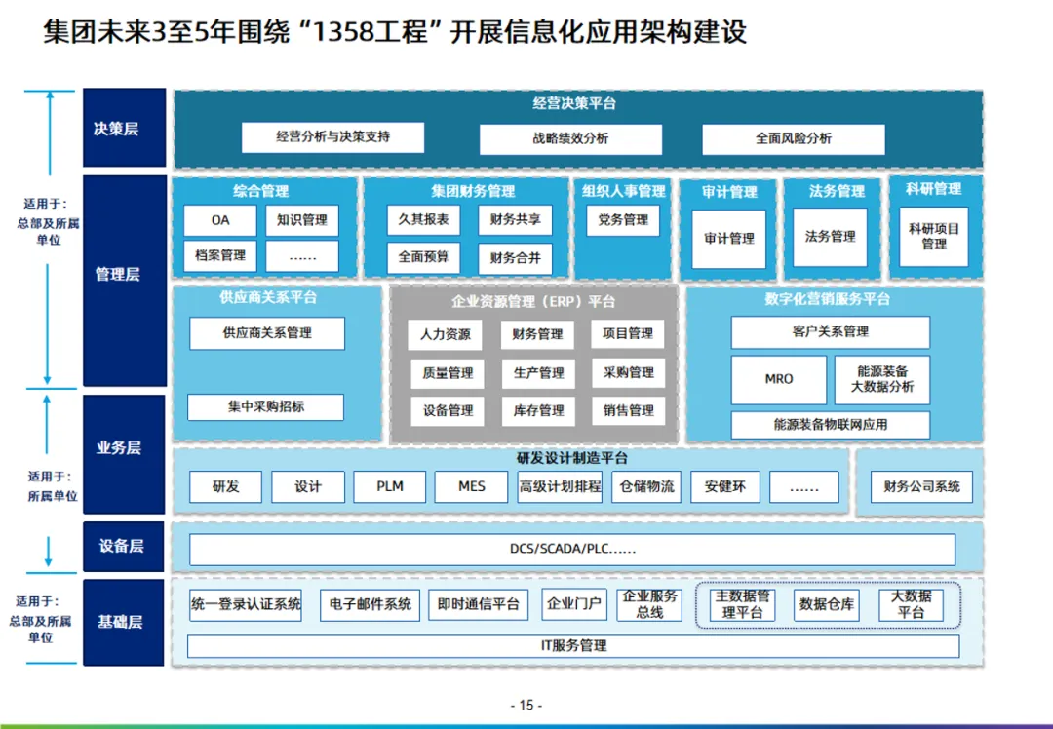Viewport: 1053px width, 729px height.
Task: Click the 全面风险分析 box
Action: click(x=794, y=139)
